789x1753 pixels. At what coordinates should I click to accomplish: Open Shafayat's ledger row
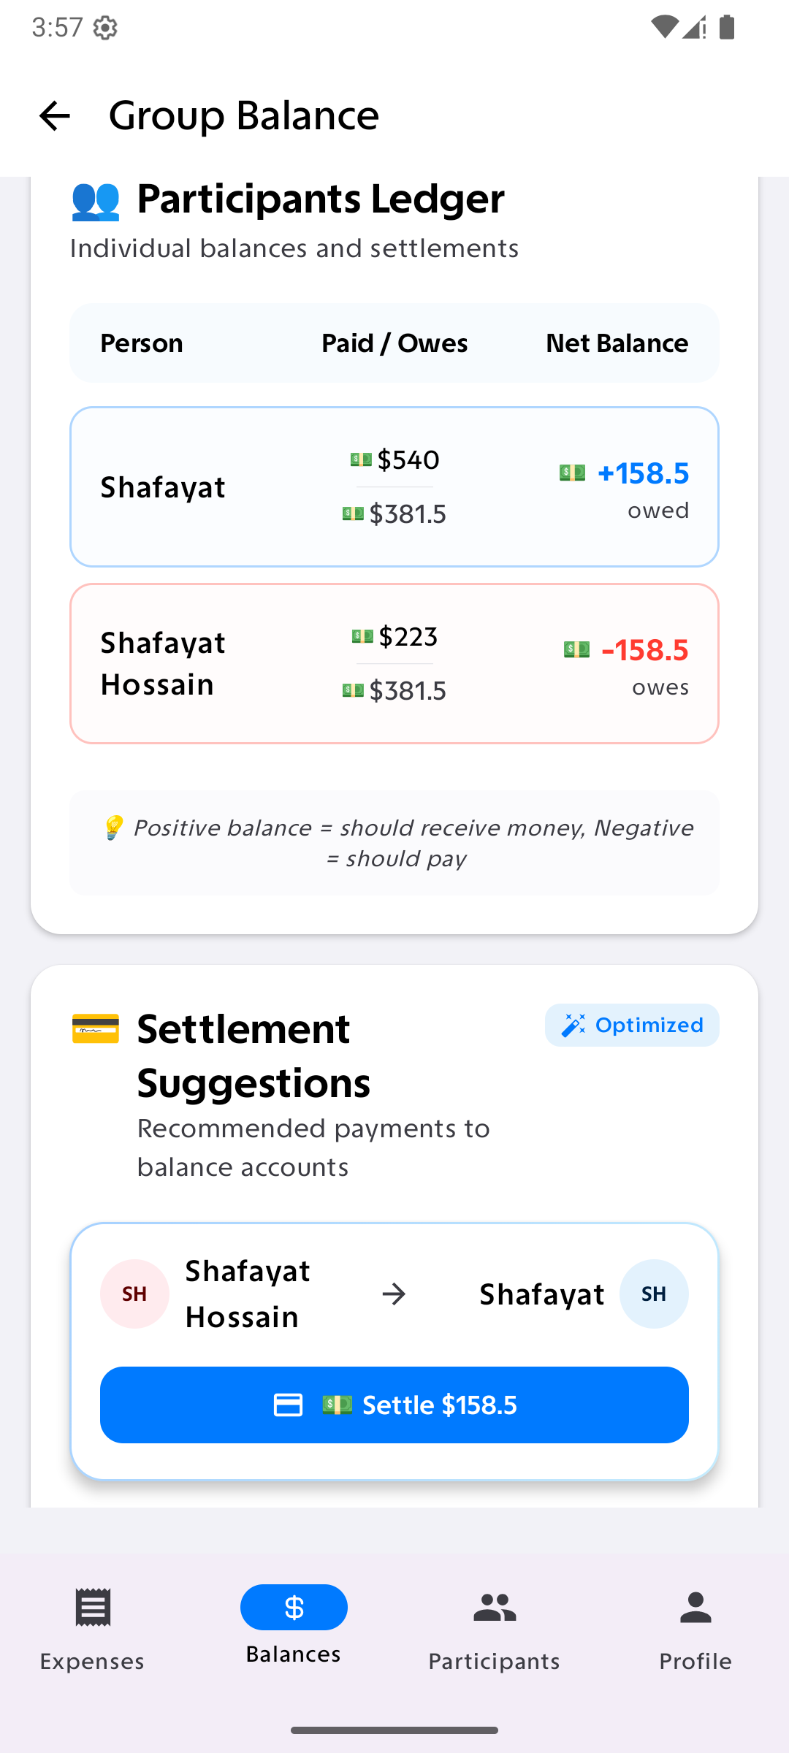coord(394,486)
